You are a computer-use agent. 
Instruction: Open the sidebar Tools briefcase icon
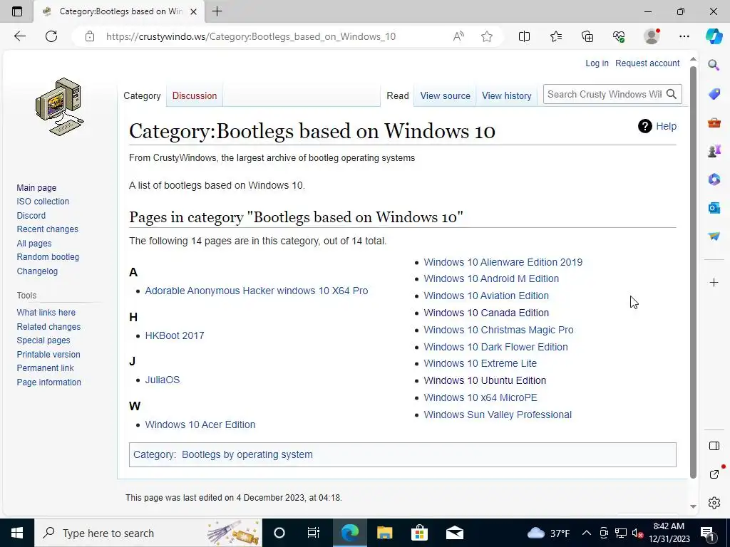[x=714, y=123]
